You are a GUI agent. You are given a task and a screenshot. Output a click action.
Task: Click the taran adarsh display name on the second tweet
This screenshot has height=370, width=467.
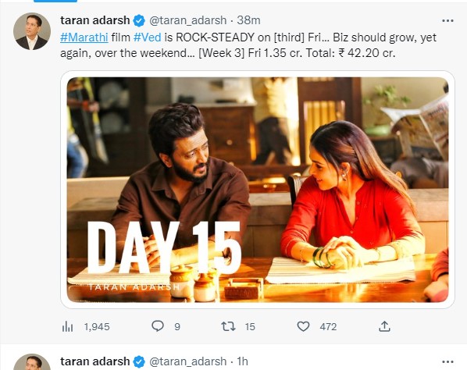pos(95,361)
